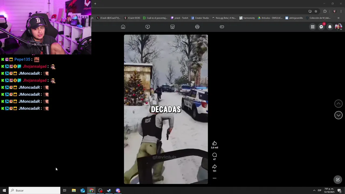The image size is (345, 194).
Task: Click the 151 shares count
Action: (215, 171)
